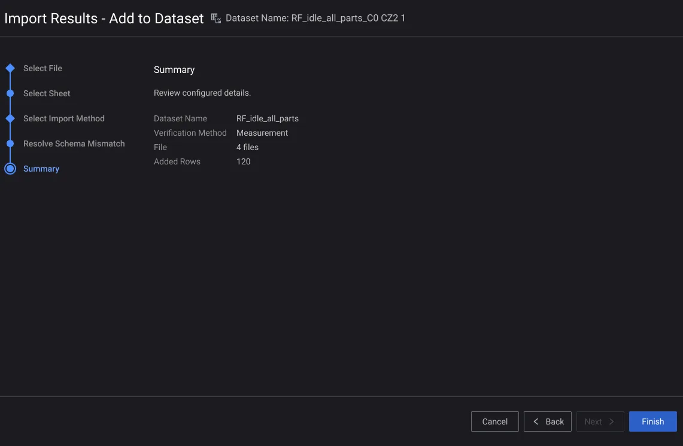Go to the Select Sheet step

[47, 93]
